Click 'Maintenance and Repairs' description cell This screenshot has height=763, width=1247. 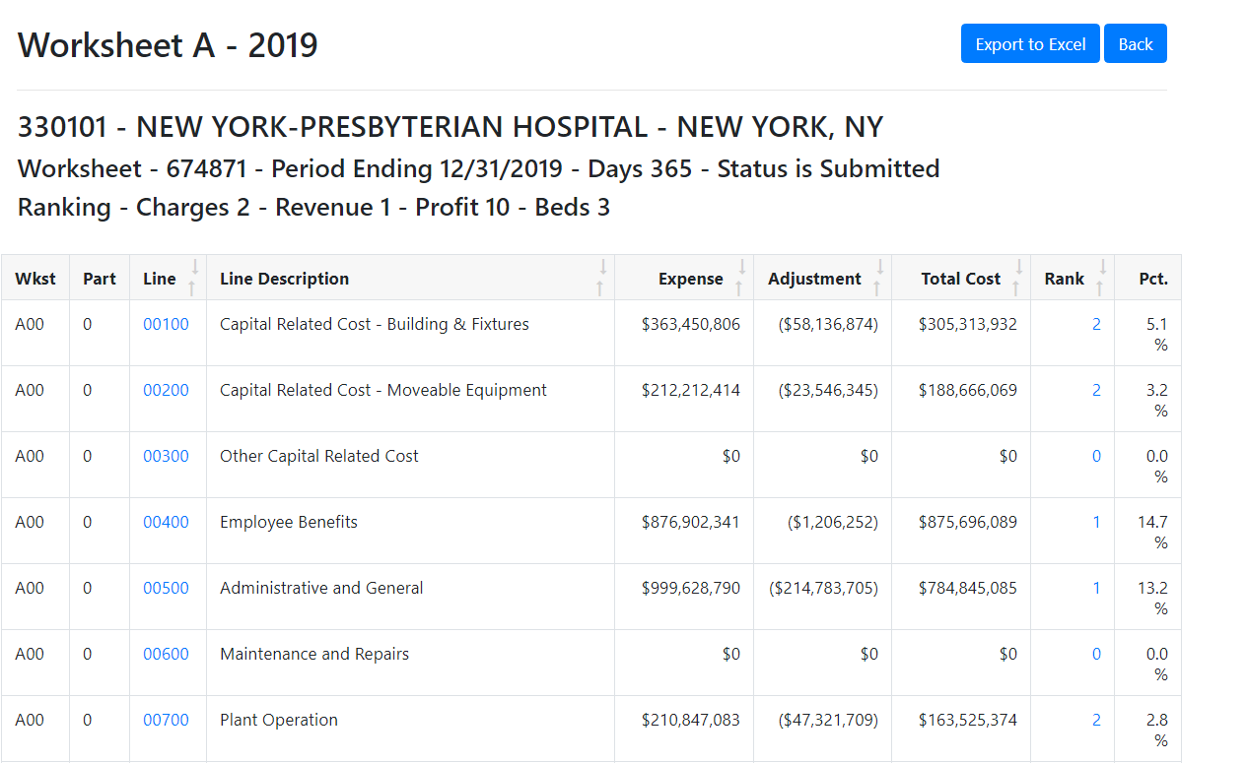410,663
